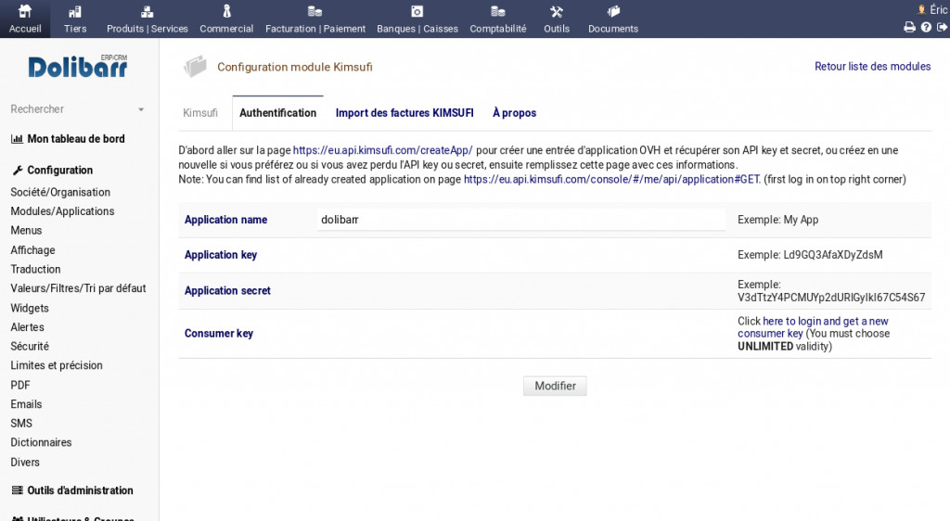Click the createApp kimsufi API link
Image resolution: width=950 pixels, height=521 pixels.
click(x=382, y=150)
